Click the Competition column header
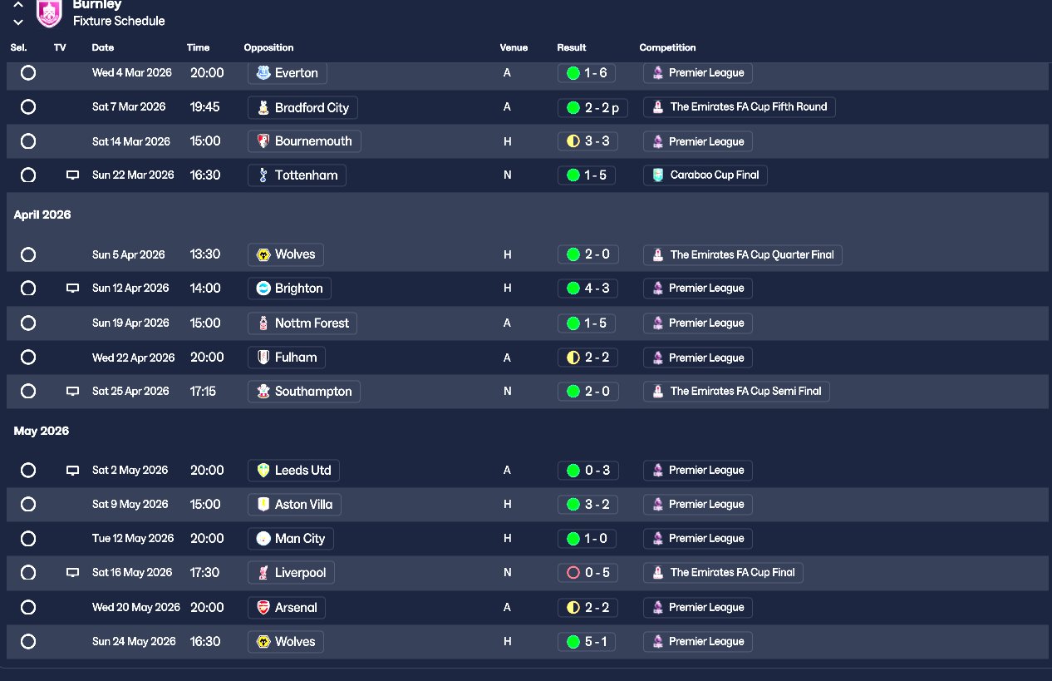The image size is (1052, 681). click(x=667, y=47)
